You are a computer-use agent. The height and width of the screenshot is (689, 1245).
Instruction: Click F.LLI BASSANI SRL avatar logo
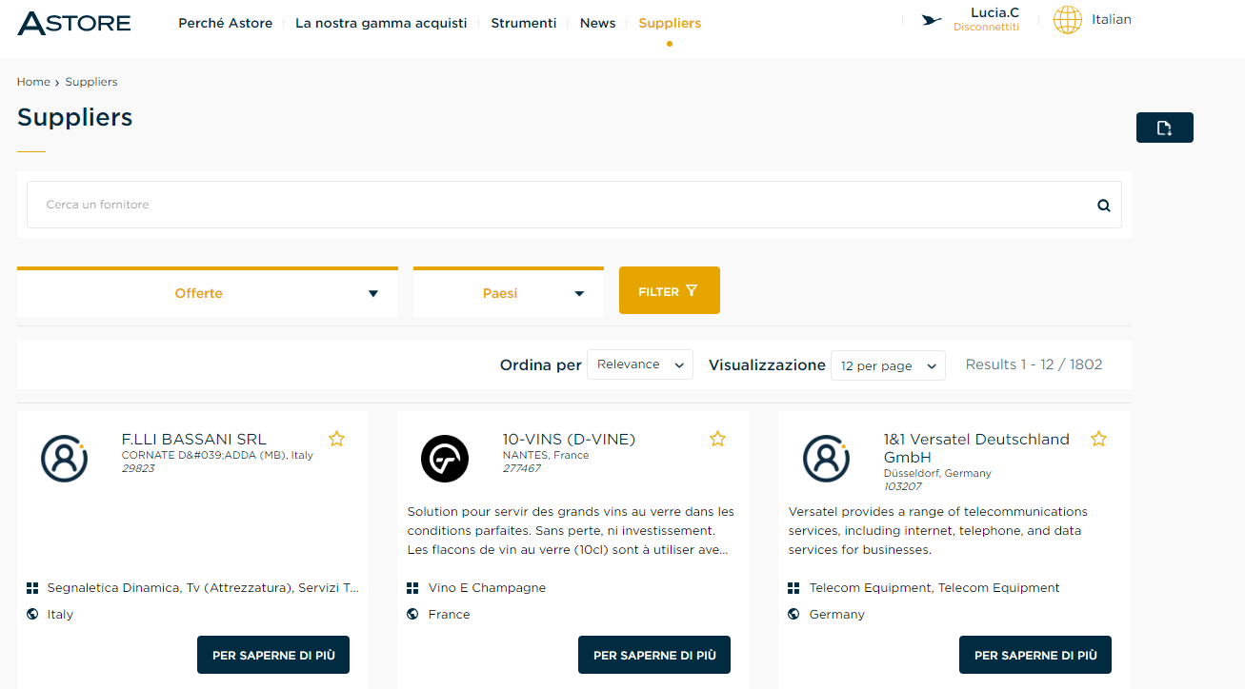coord(64,459)
